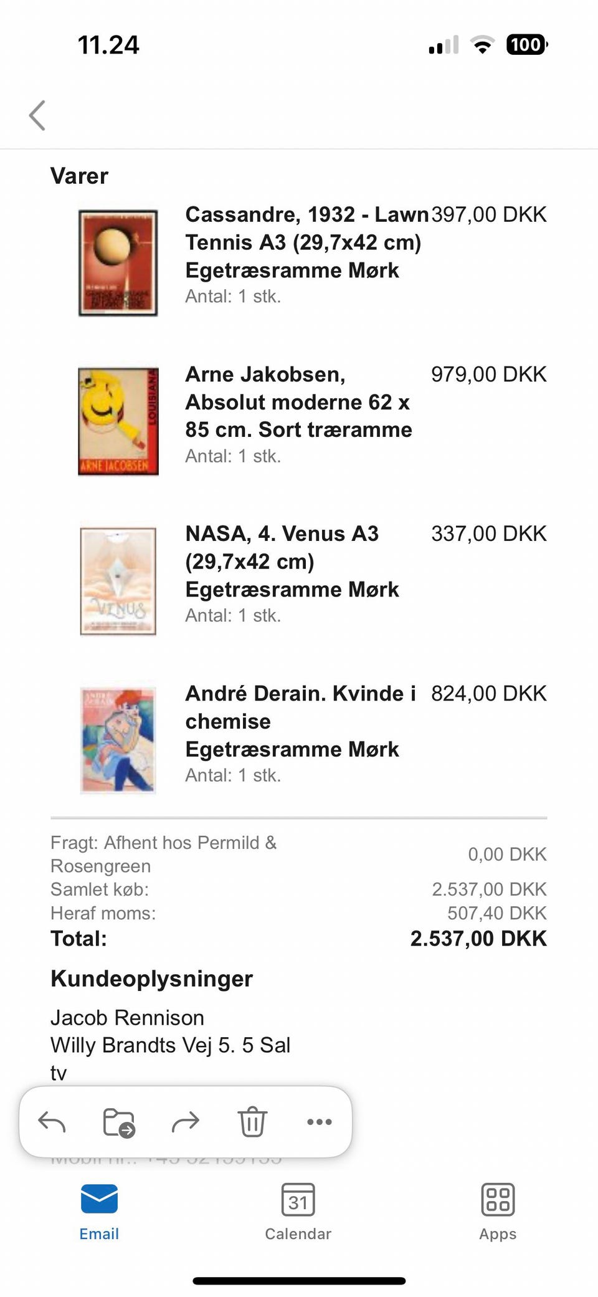Tap André Derain poster thumbnail
The height and width of the screenshot is (1297, 598).
point(118,740)
